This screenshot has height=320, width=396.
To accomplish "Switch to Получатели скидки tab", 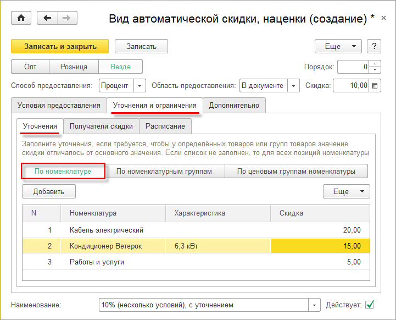I will pyautogui.click(x=101, y=126).
